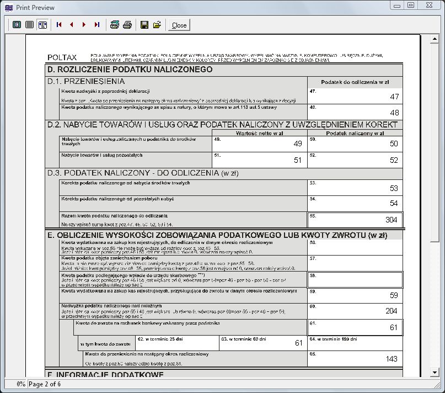The height and width of the screenshot is (393, 445).
Task: Print the report with printer icon
Action: click(x=127, y=25)
